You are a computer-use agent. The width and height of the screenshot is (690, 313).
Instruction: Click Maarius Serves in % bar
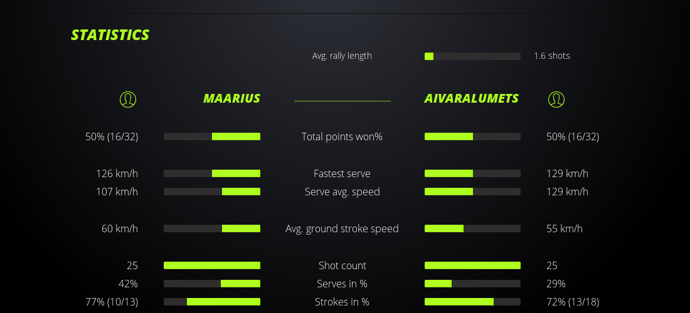(x=212, y=284)
